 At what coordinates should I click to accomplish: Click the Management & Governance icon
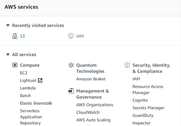(71, 91)
